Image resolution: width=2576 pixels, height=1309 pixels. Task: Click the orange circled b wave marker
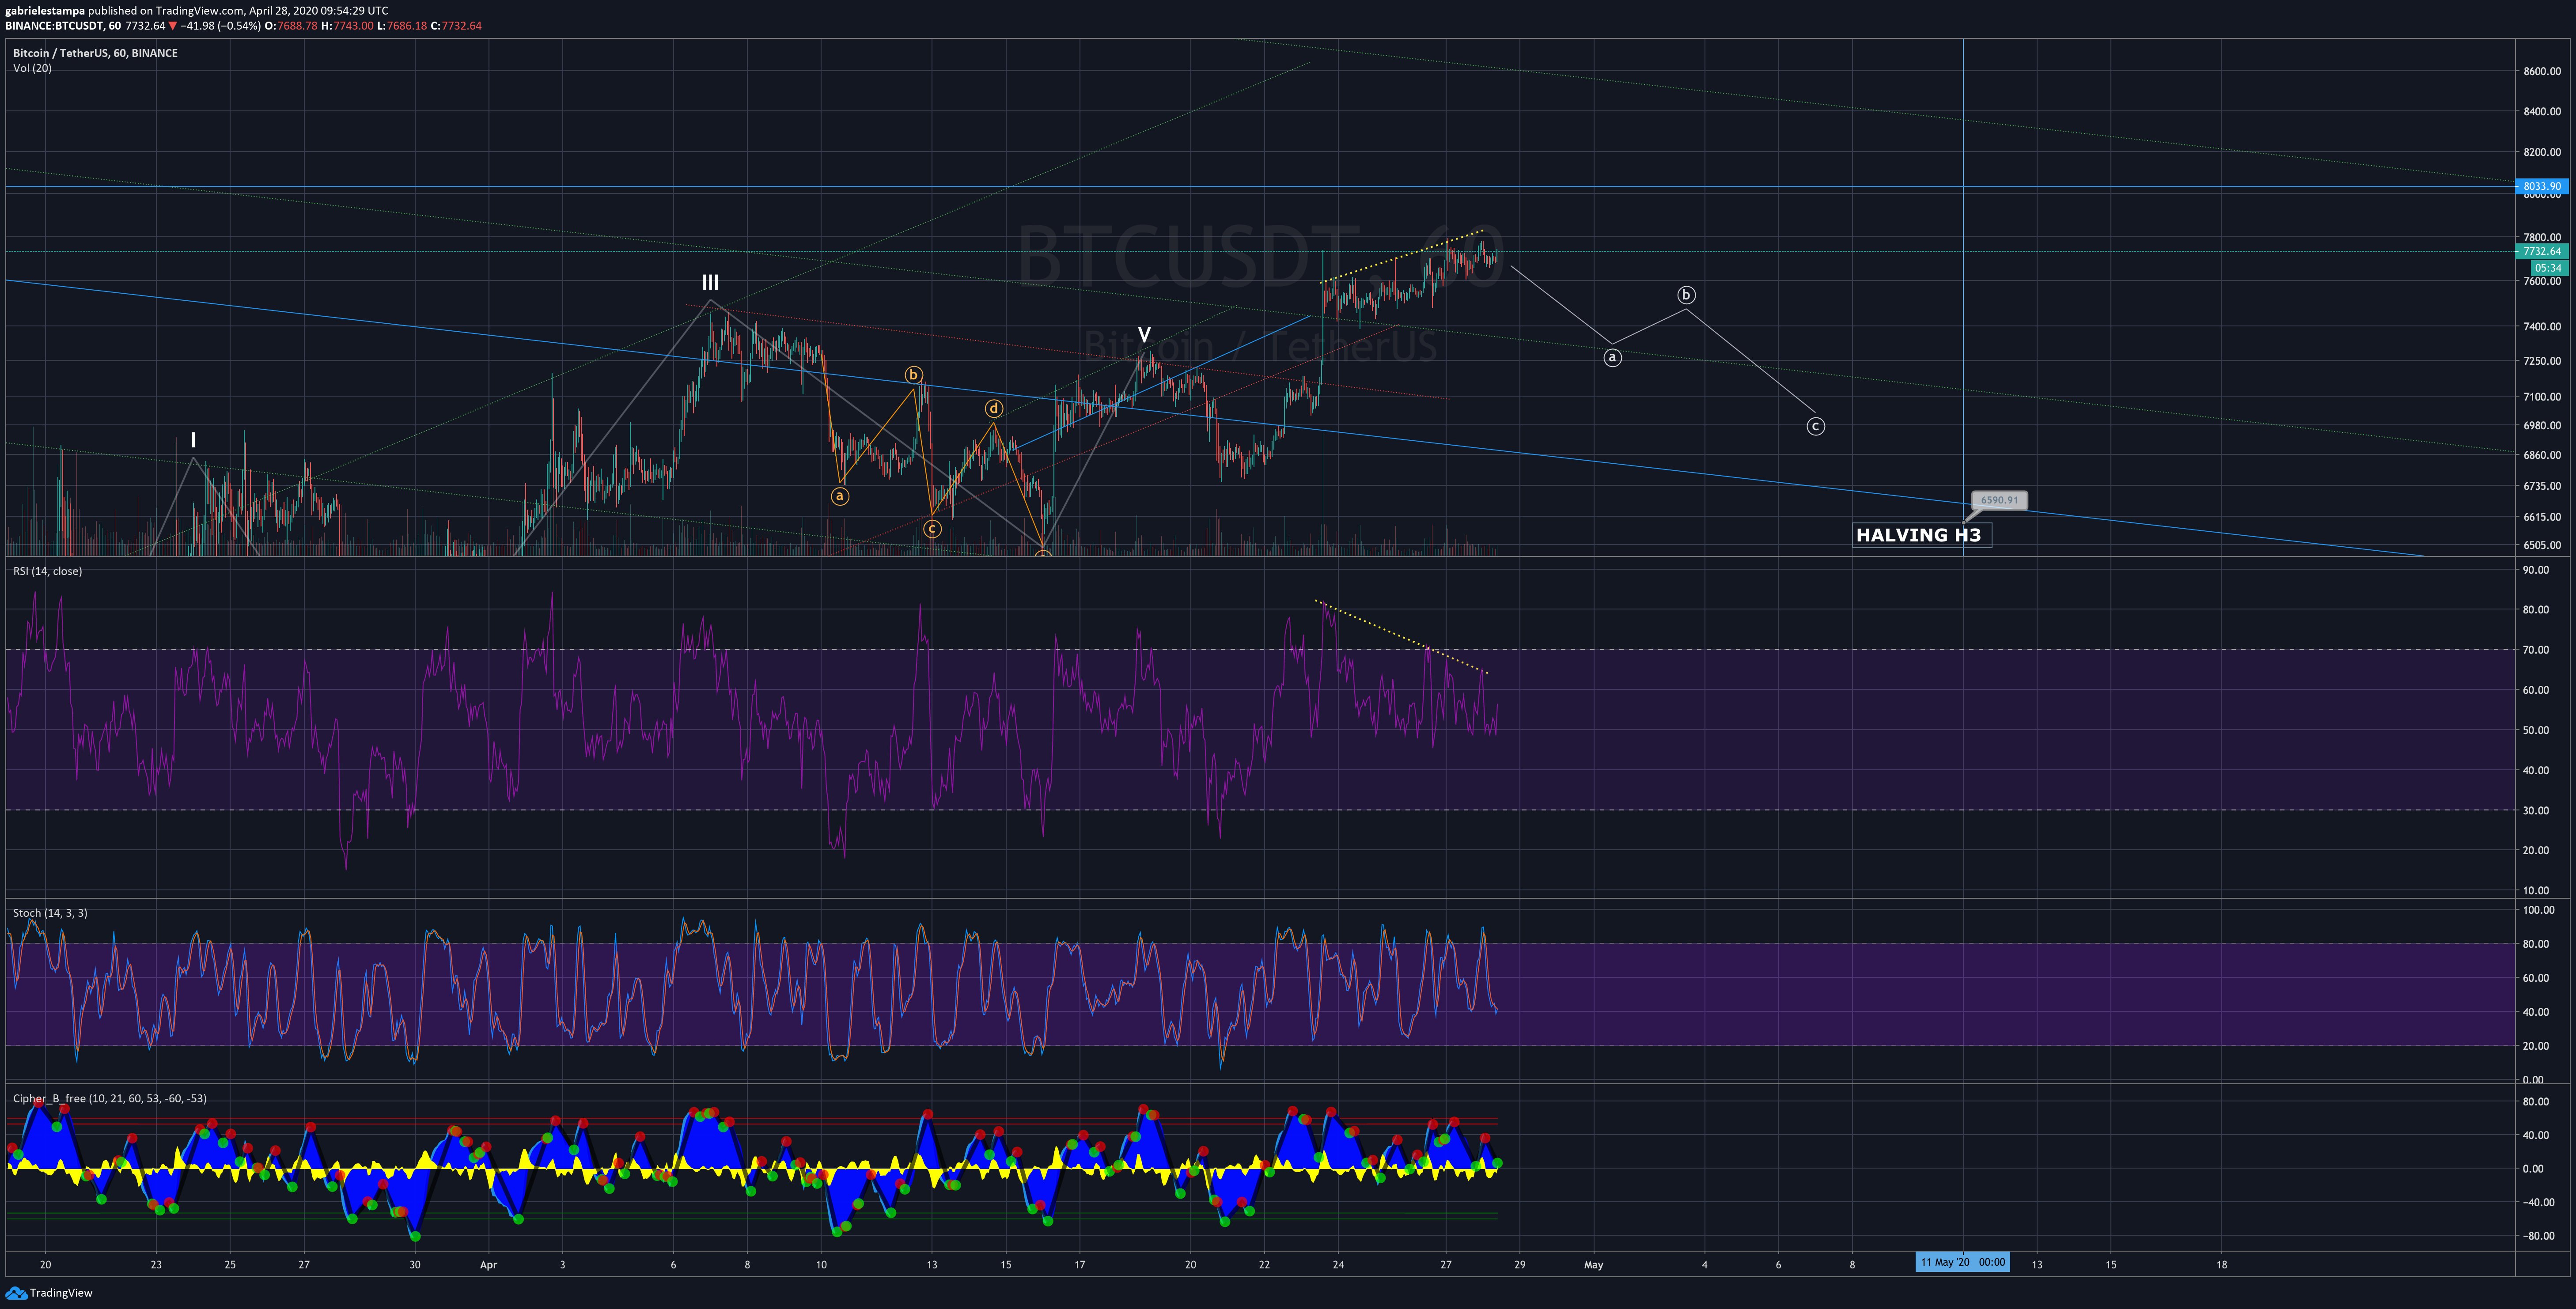click(913, 375)
